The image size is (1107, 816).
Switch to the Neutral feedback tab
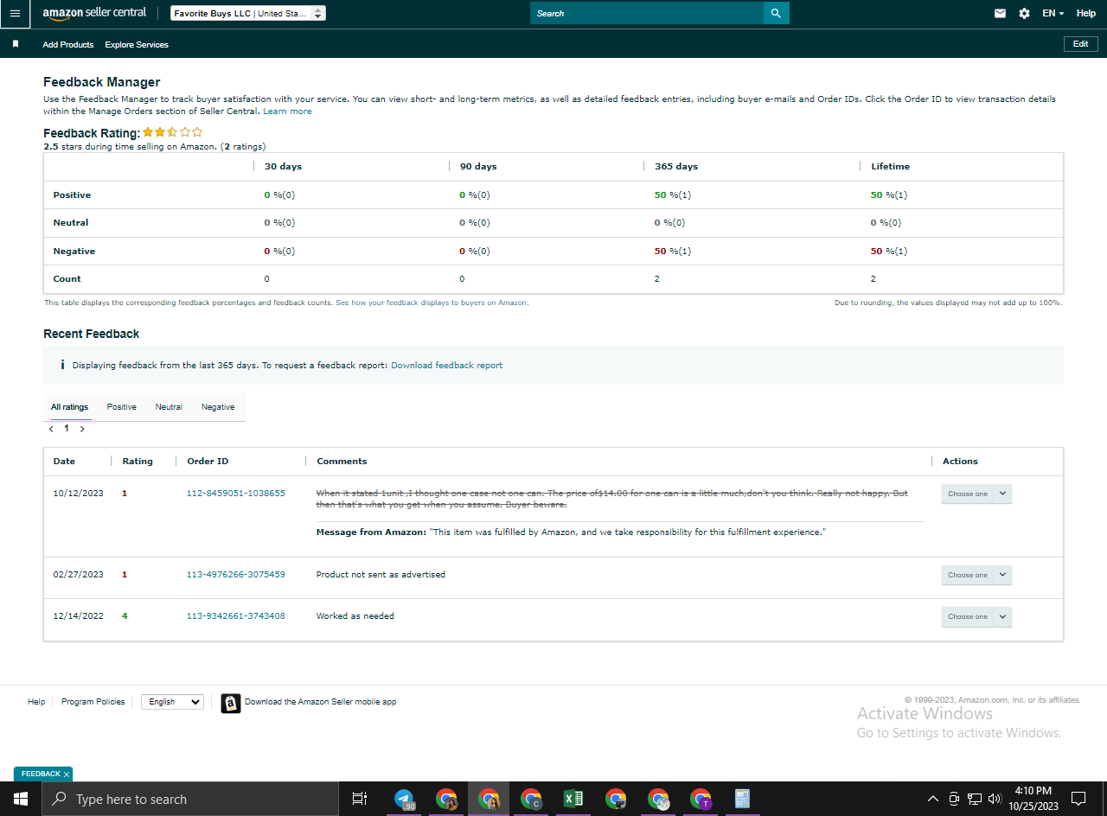pyautogui.click(x=169, y=407)
